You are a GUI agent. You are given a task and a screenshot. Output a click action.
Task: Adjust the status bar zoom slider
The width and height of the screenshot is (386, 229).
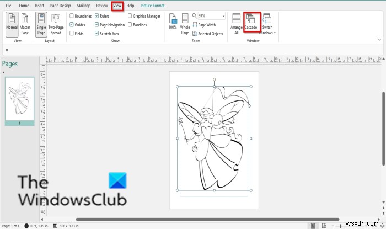[x=340, y=226]
